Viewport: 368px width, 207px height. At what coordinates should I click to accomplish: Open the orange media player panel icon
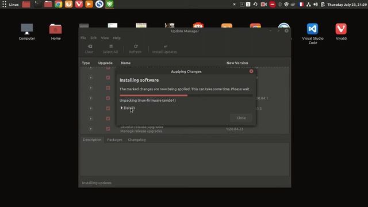[89, 4]
